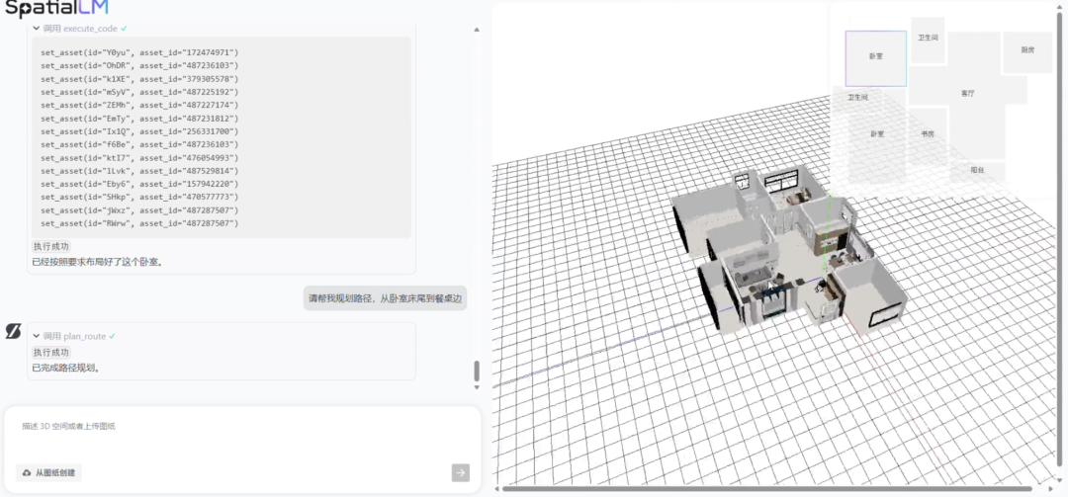Viewport: 1068px width, 497px height.
Task: Click code line with id "EmTy"
Action: 139,119
